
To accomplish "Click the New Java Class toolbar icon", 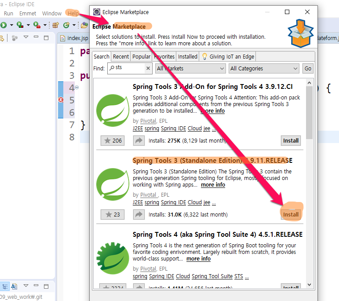I will (66, 25).
